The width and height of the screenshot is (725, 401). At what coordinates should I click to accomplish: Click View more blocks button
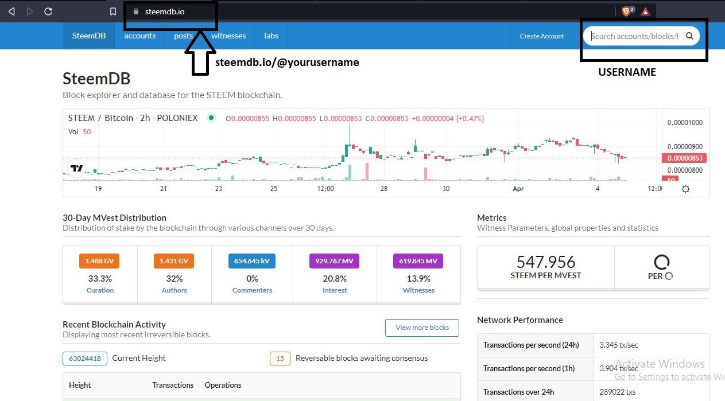click(422, 328)
